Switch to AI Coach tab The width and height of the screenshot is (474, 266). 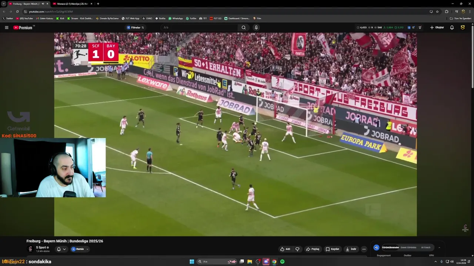(x=426, y=248)
